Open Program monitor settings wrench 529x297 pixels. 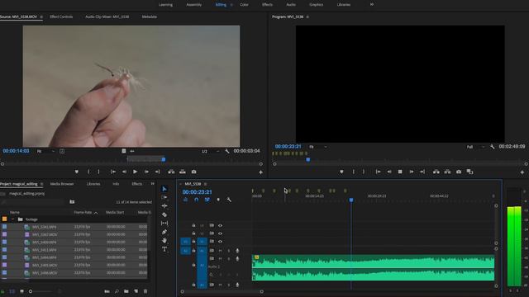click(x=493, y=147)
